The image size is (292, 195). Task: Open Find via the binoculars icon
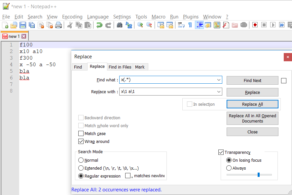coord(120,25)
